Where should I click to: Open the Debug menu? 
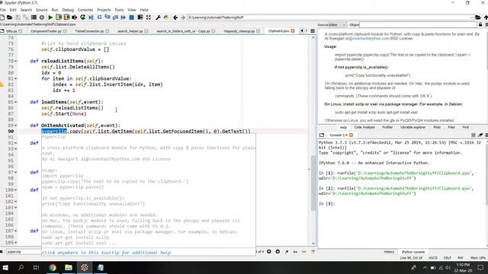pos(68,10)
